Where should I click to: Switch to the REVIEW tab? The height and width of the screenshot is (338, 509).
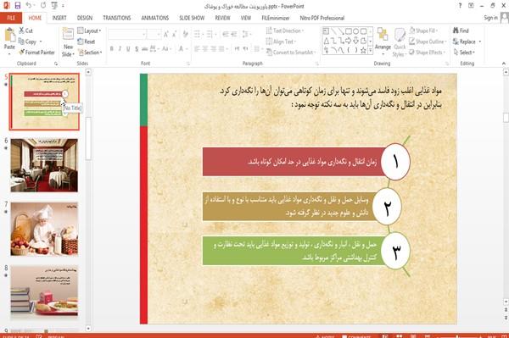222,18
